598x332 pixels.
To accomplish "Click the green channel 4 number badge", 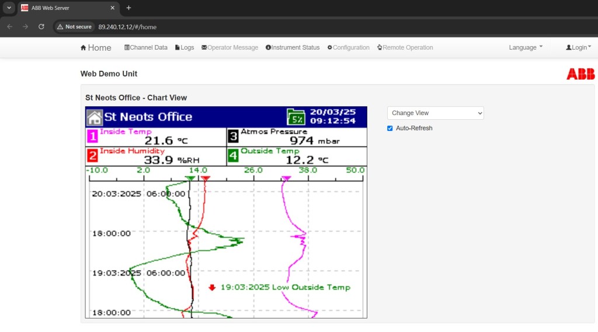I will 233,156.
